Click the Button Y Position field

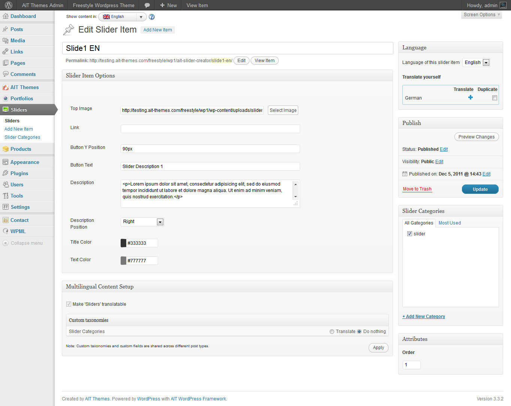tap(210, 149)
